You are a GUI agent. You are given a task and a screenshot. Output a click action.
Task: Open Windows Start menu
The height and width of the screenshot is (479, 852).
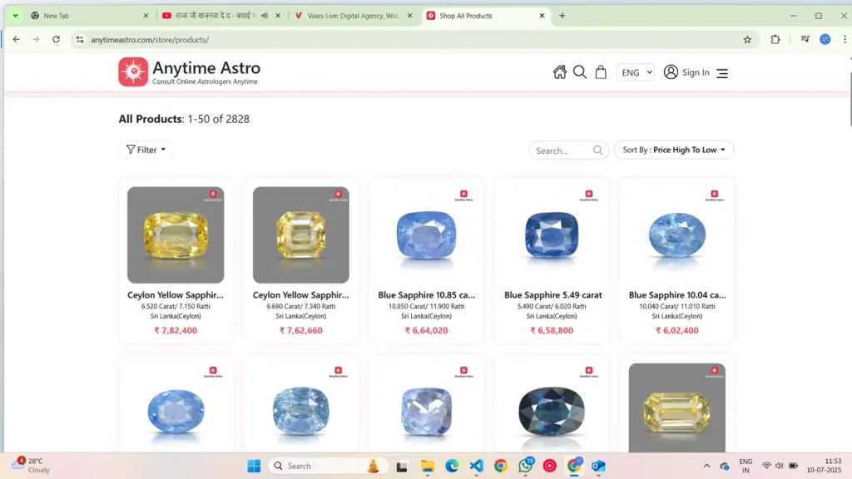tap(254, 466)
